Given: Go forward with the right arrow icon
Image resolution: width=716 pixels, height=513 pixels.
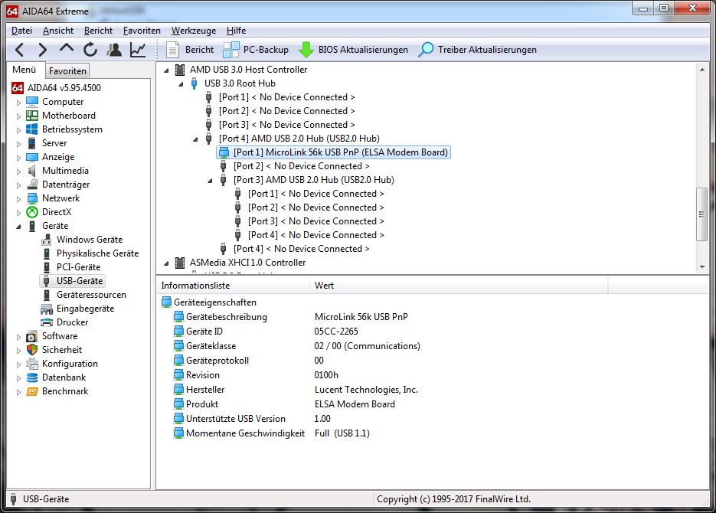Looking at the screenshot, I should coord(42,49).
